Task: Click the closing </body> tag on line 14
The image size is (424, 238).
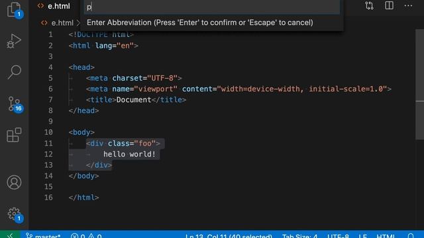Action: [x=84, y=176]
